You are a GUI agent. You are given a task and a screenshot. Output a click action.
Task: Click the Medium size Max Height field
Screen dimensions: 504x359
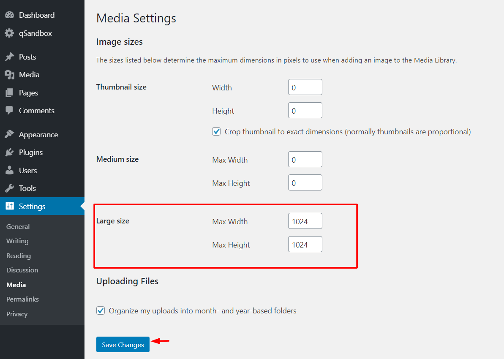tap(305, 182)
